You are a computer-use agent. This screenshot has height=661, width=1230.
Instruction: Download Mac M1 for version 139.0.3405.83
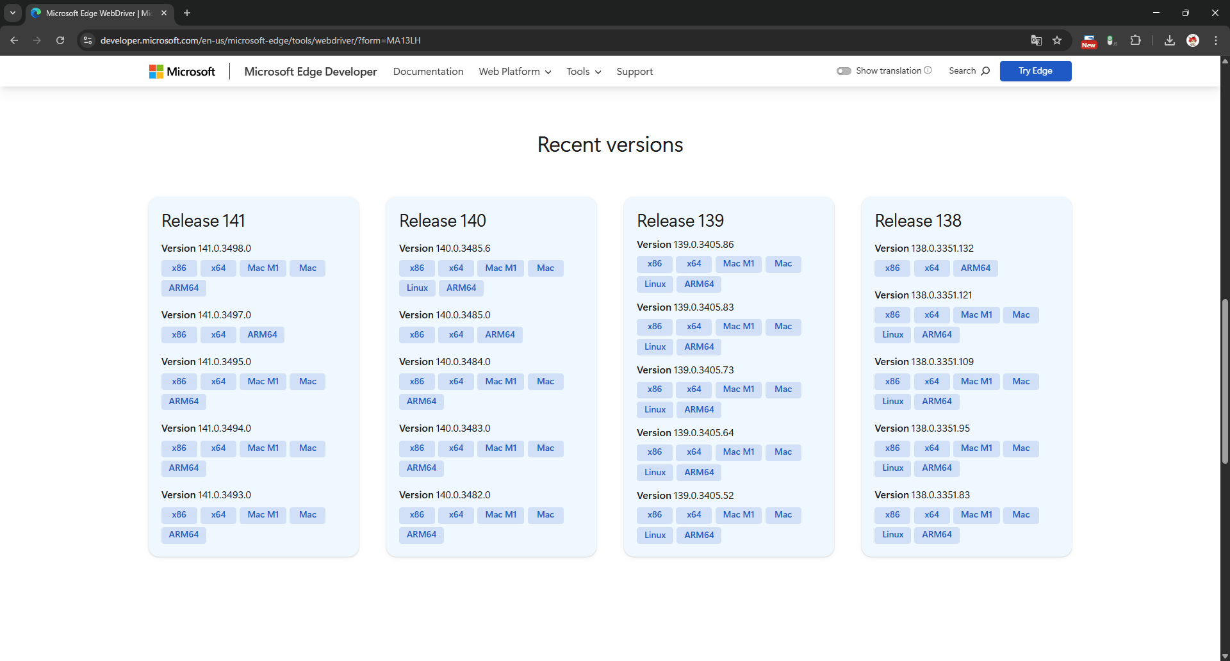pos(738,327)
